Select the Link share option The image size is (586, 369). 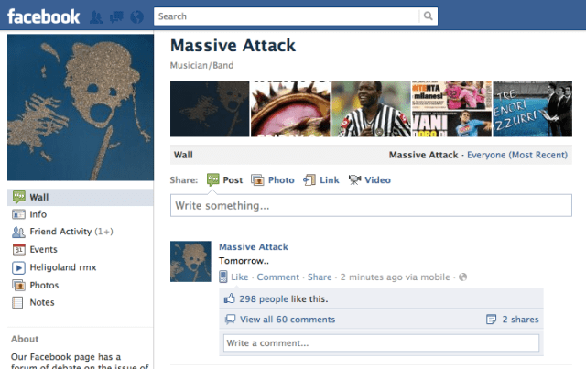coord(321,180)
